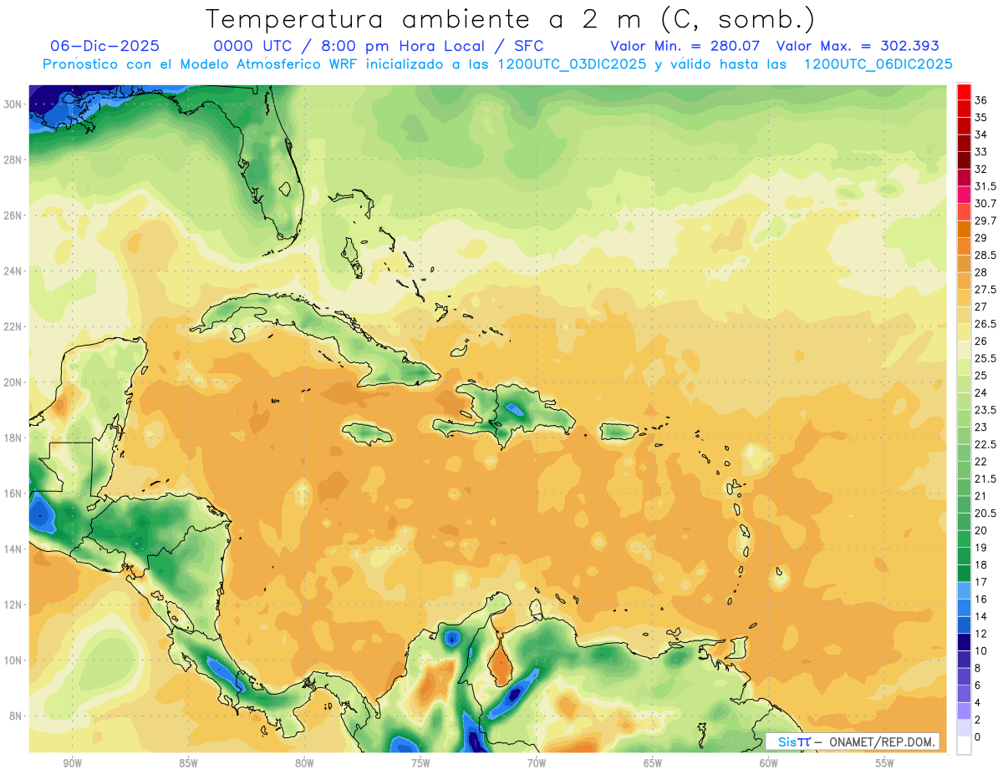Click the '12N' latitude label
The width and height of the screenshot is (1003, 774).
14,604
